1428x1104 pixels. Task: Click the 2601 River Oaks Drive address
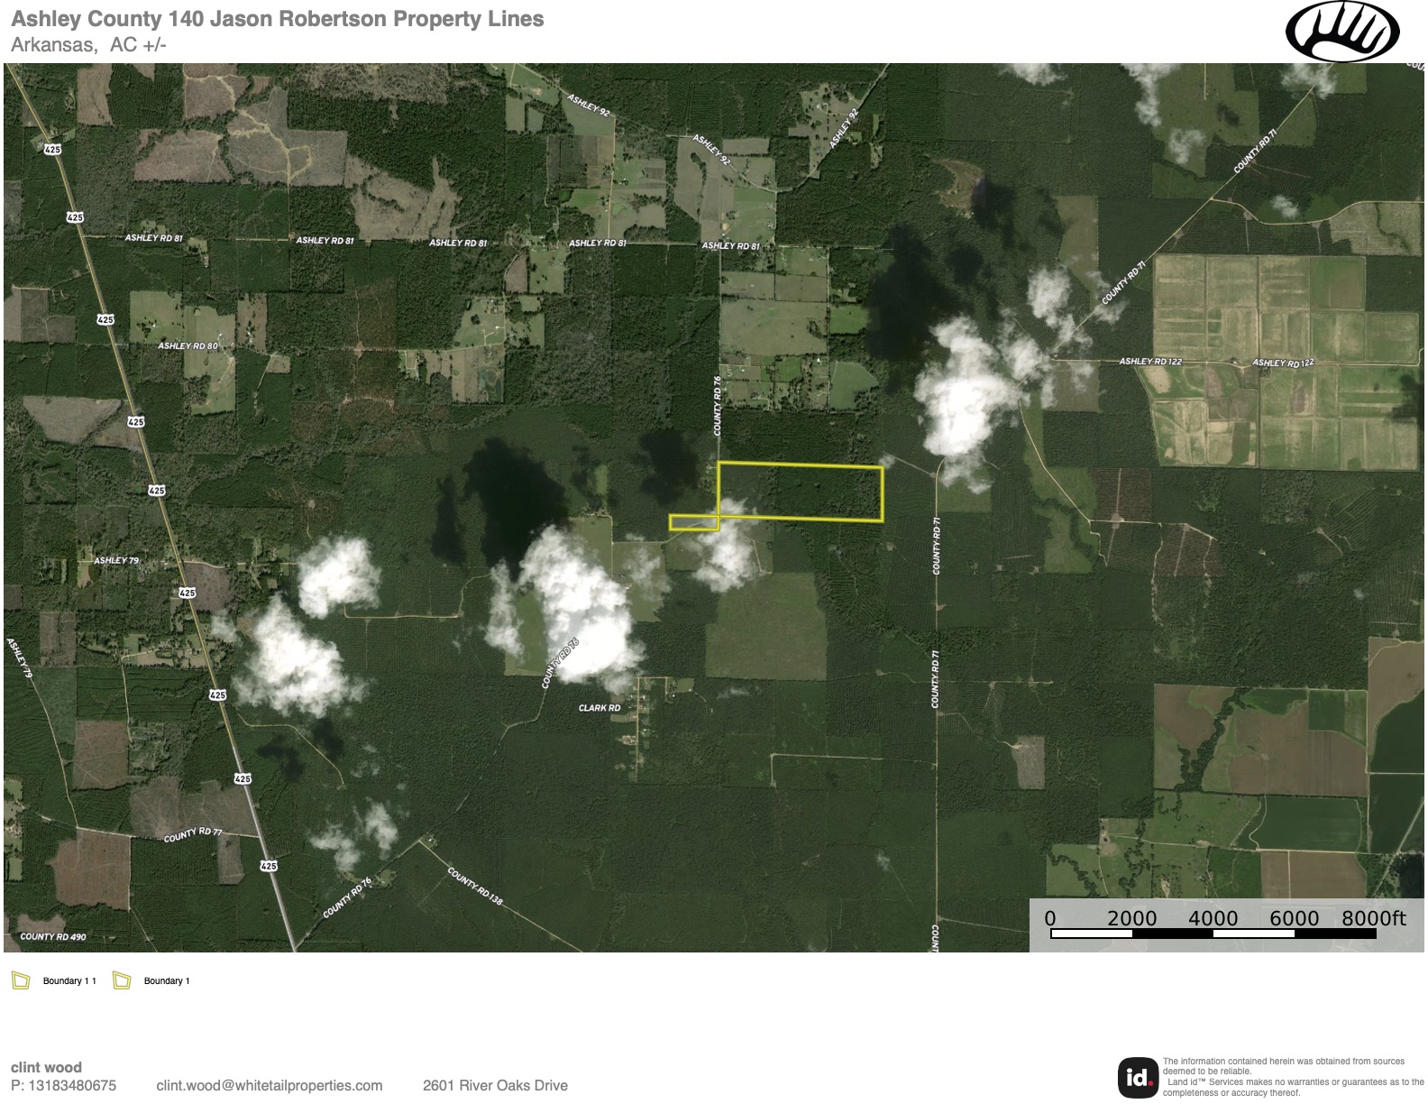pos(495,1085)
